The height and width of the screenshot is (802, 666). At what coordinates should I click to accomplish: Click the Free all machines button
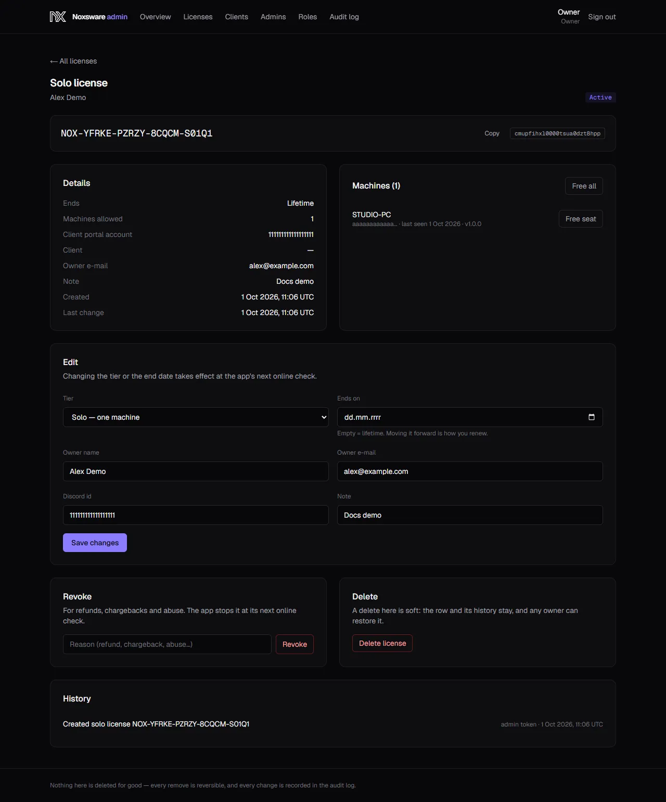(584, 186)
